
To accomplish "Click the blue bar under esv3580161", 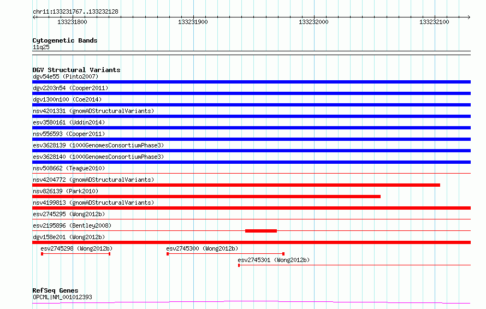I will tap(251, 128).
